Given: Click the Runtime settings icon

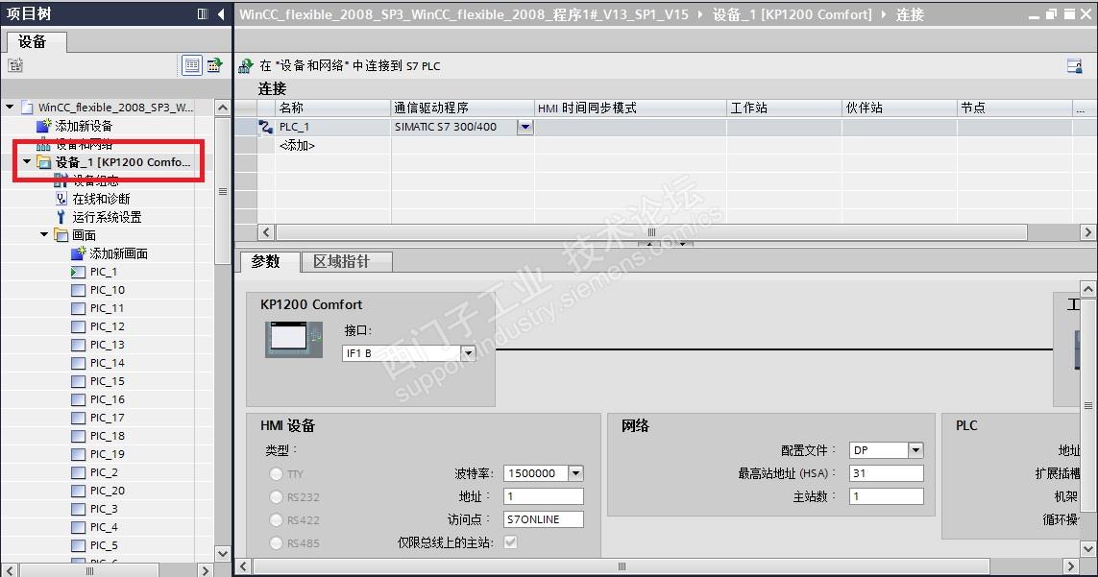Looking at the screenshot, I should (61, 217).
